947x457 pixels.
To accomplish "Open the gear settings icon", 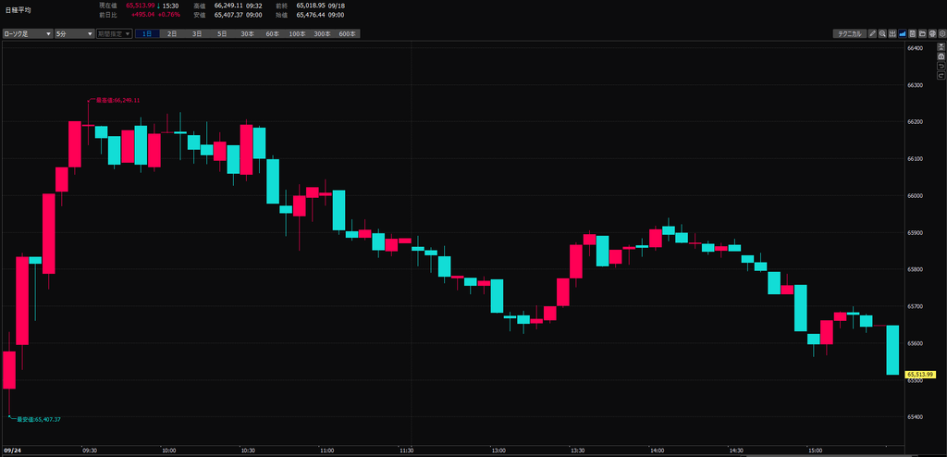I will pyautogui.click(x=942, y=34).
